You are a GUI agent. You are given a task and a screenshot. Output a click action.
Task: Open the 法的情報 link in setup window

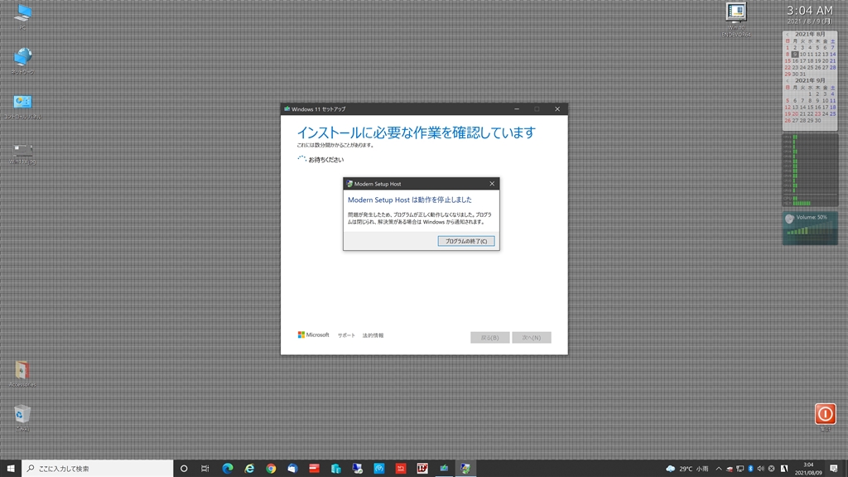pos(373,335)
